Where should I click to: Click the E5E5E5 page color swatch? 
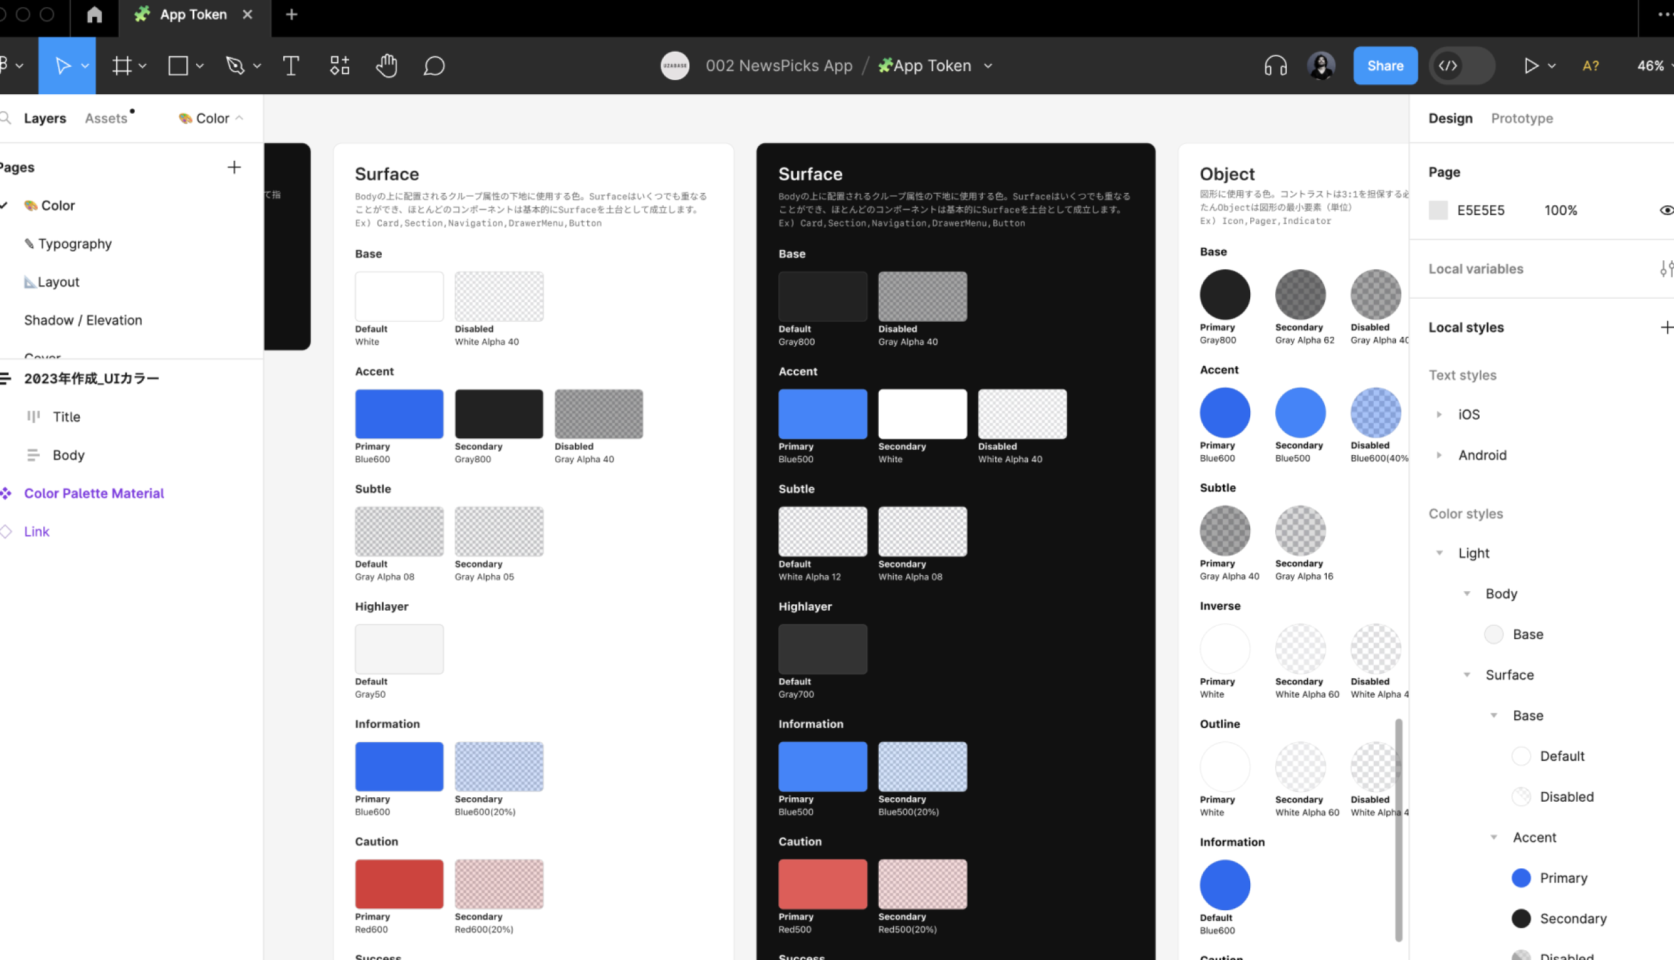coord(1438,211)
